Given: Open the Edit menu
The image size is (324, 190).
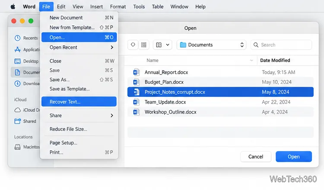Looking at the screenshot, I should [61, 6].
